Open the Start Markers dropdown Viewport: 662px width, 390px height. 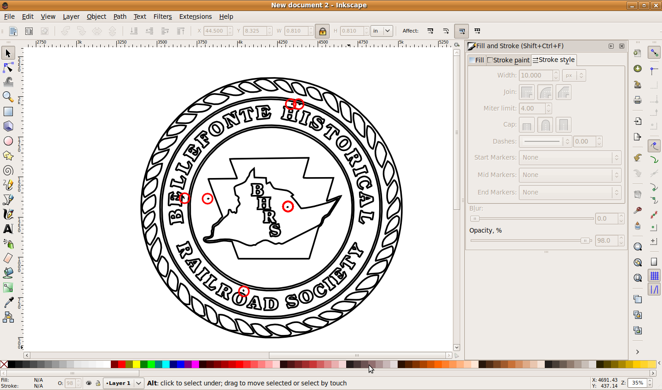click(x=570, y=157)
